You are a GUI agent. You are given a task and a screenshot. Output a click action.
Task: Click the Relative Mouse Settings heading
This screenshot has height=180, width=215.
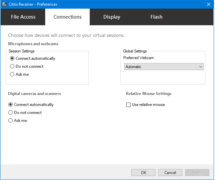(x=149, y=94)
